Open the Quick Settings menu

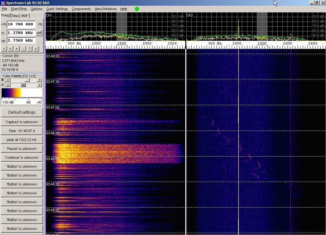pyautogui.click(x=57, y=9)
